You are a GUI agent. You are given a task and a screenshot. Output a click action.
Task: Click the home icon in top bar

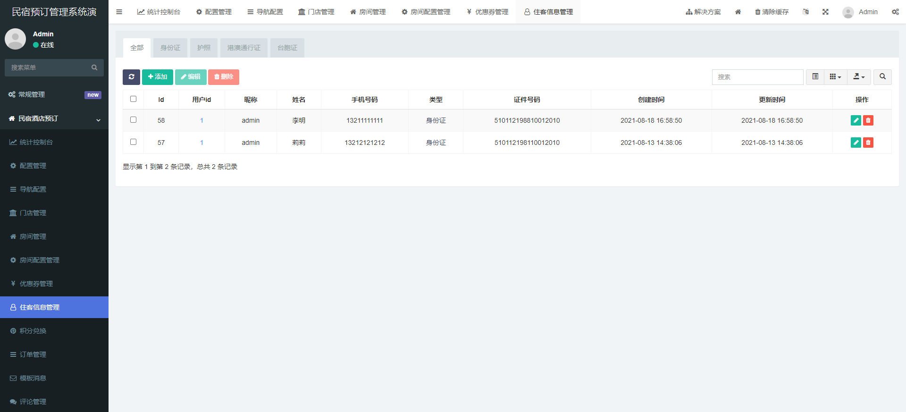[738, 12]
